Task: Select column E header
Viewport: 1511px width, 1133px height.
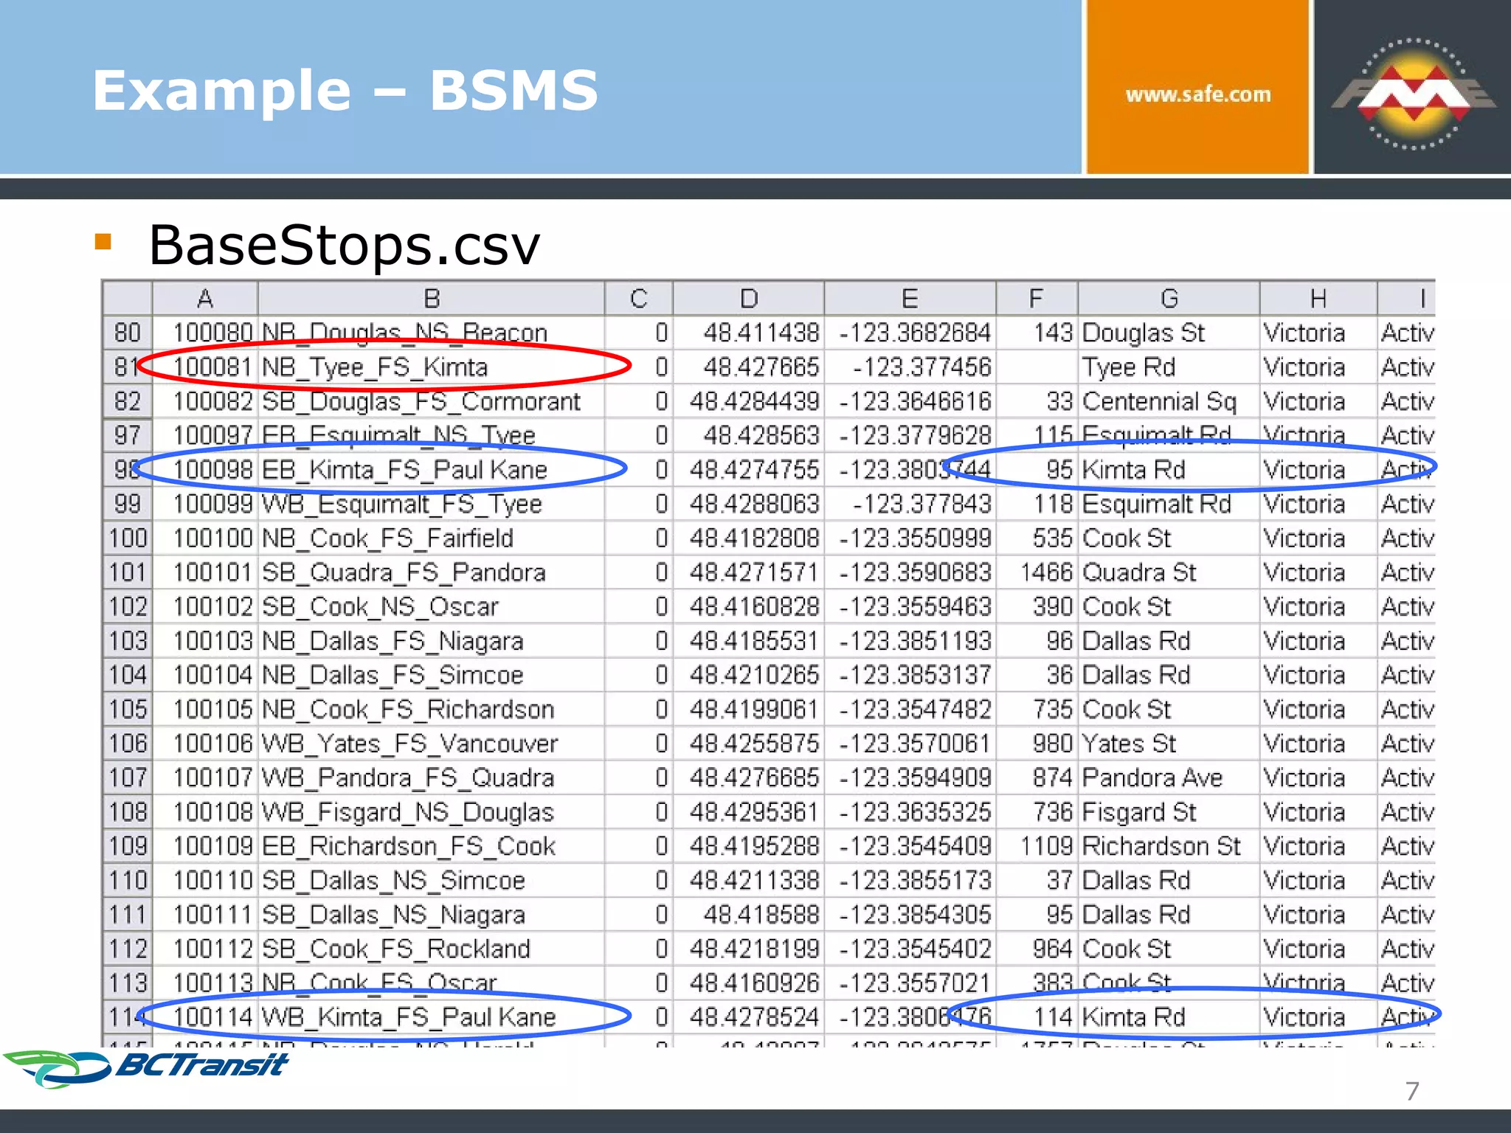Action: click(910, 299)
